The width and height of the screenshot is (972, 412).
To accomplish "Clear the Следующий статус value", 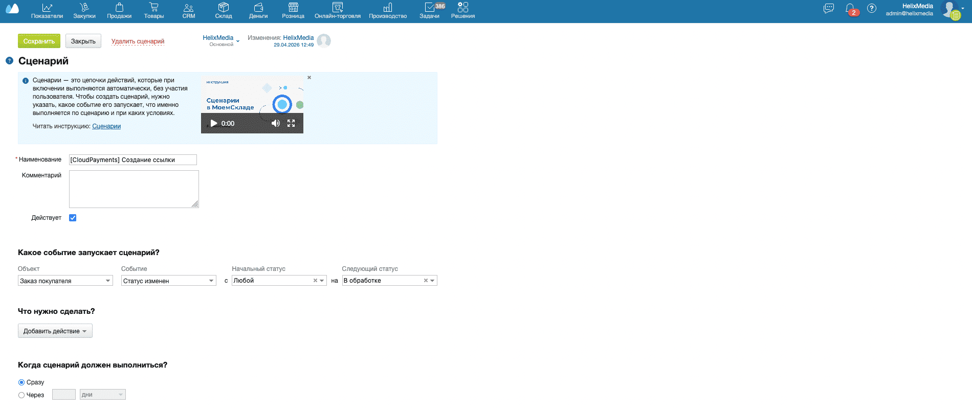I will pyautogui.click(x=426, y=281).
